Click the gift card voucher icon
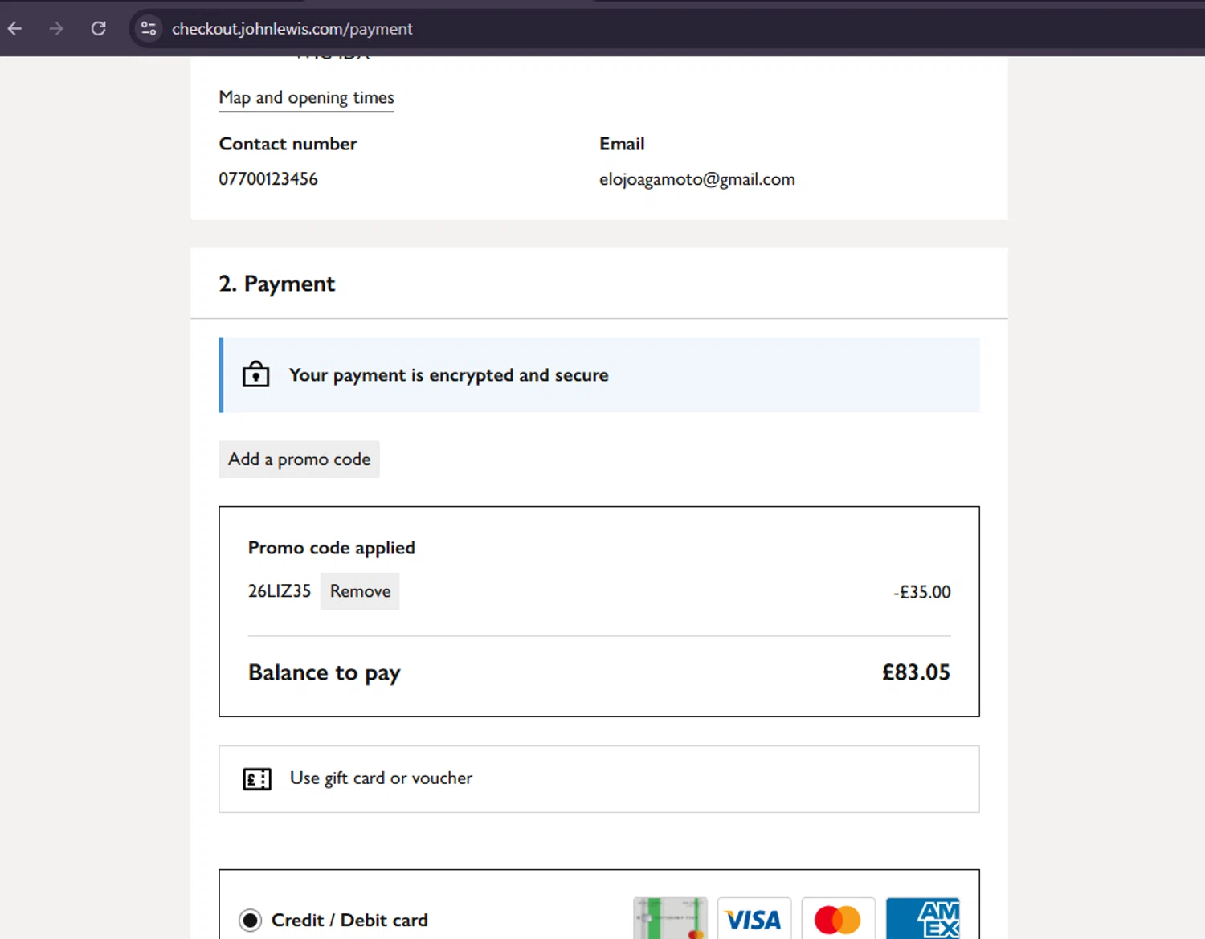The width and height of the screenshot is (1205, 939). (x=257, y=779)
